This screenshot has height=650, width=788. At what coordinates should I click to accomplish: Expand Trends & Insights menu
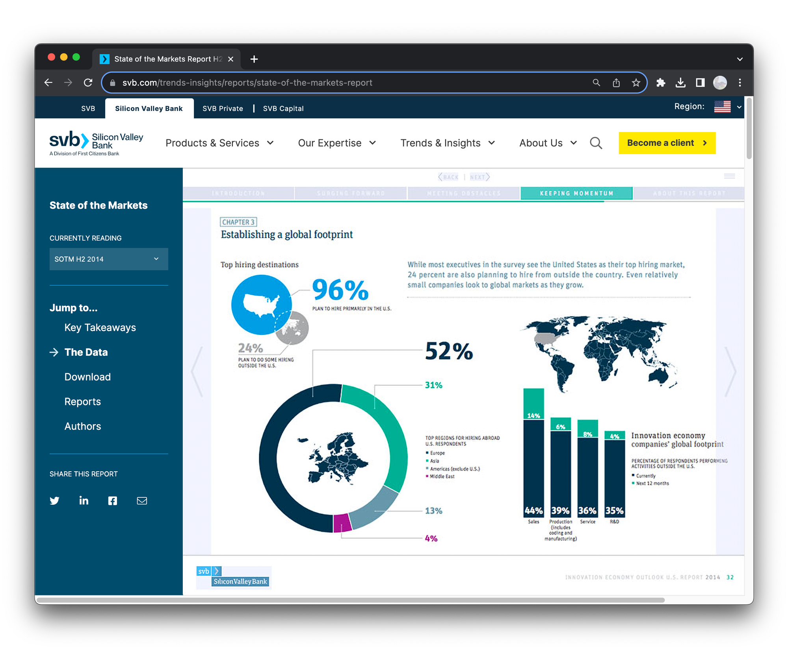pos(448,143)
